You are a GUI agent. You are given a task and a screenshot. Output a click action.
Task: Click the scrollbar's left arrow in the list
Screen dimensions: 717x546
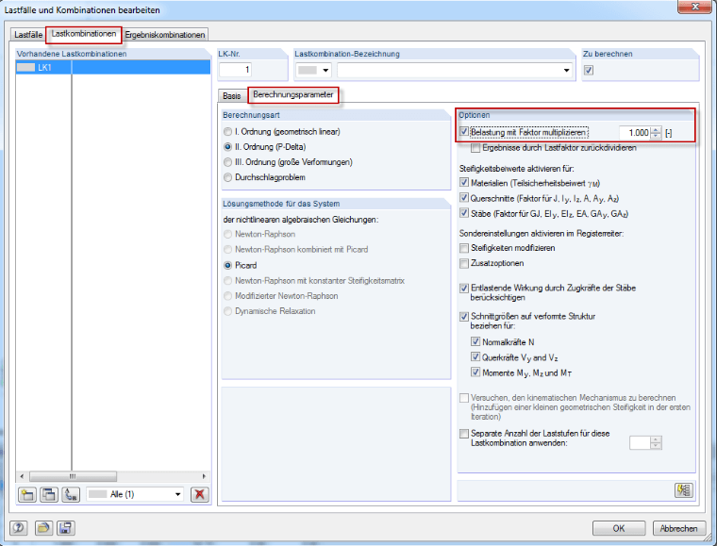22,476
